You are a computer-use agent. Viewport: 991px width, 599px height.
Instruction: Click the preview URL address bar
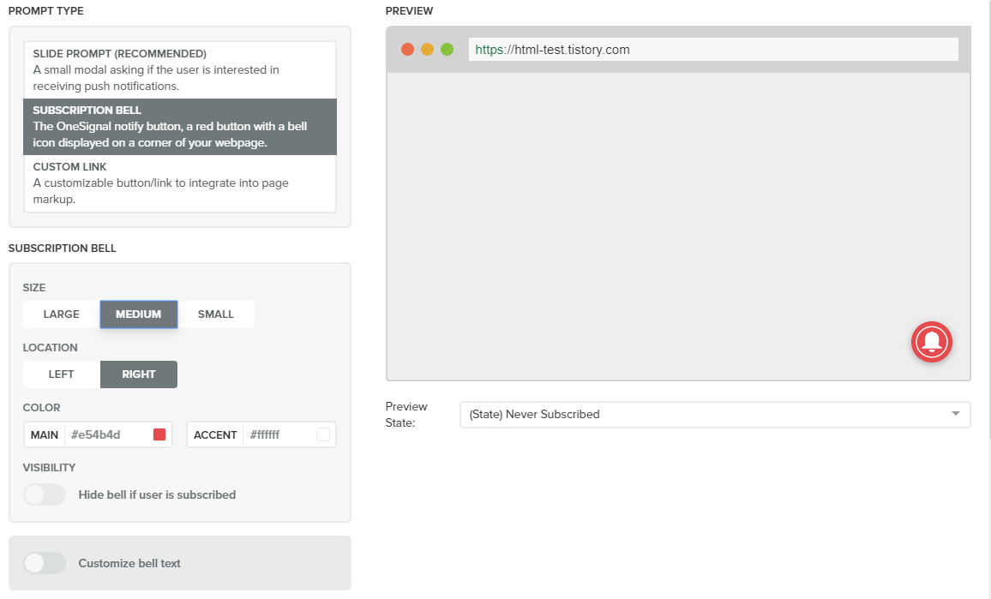(712, 50)
